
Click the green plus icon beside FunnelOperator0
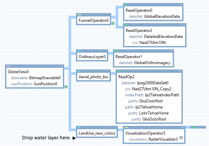[113, 23]
